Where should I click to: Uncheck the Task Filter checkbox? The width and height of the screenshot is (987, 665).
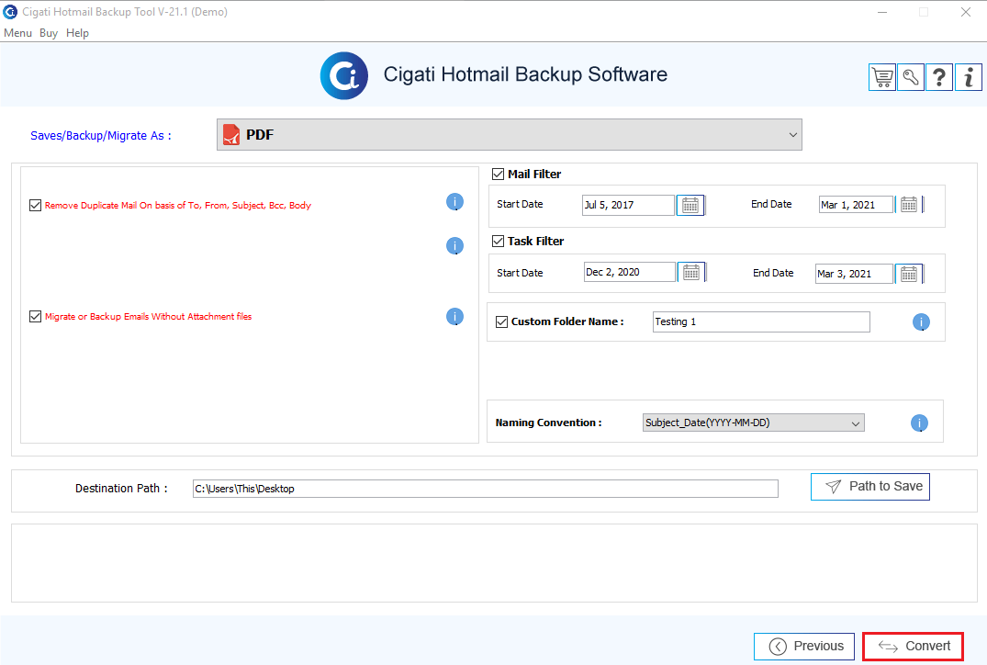click(498, 242)
